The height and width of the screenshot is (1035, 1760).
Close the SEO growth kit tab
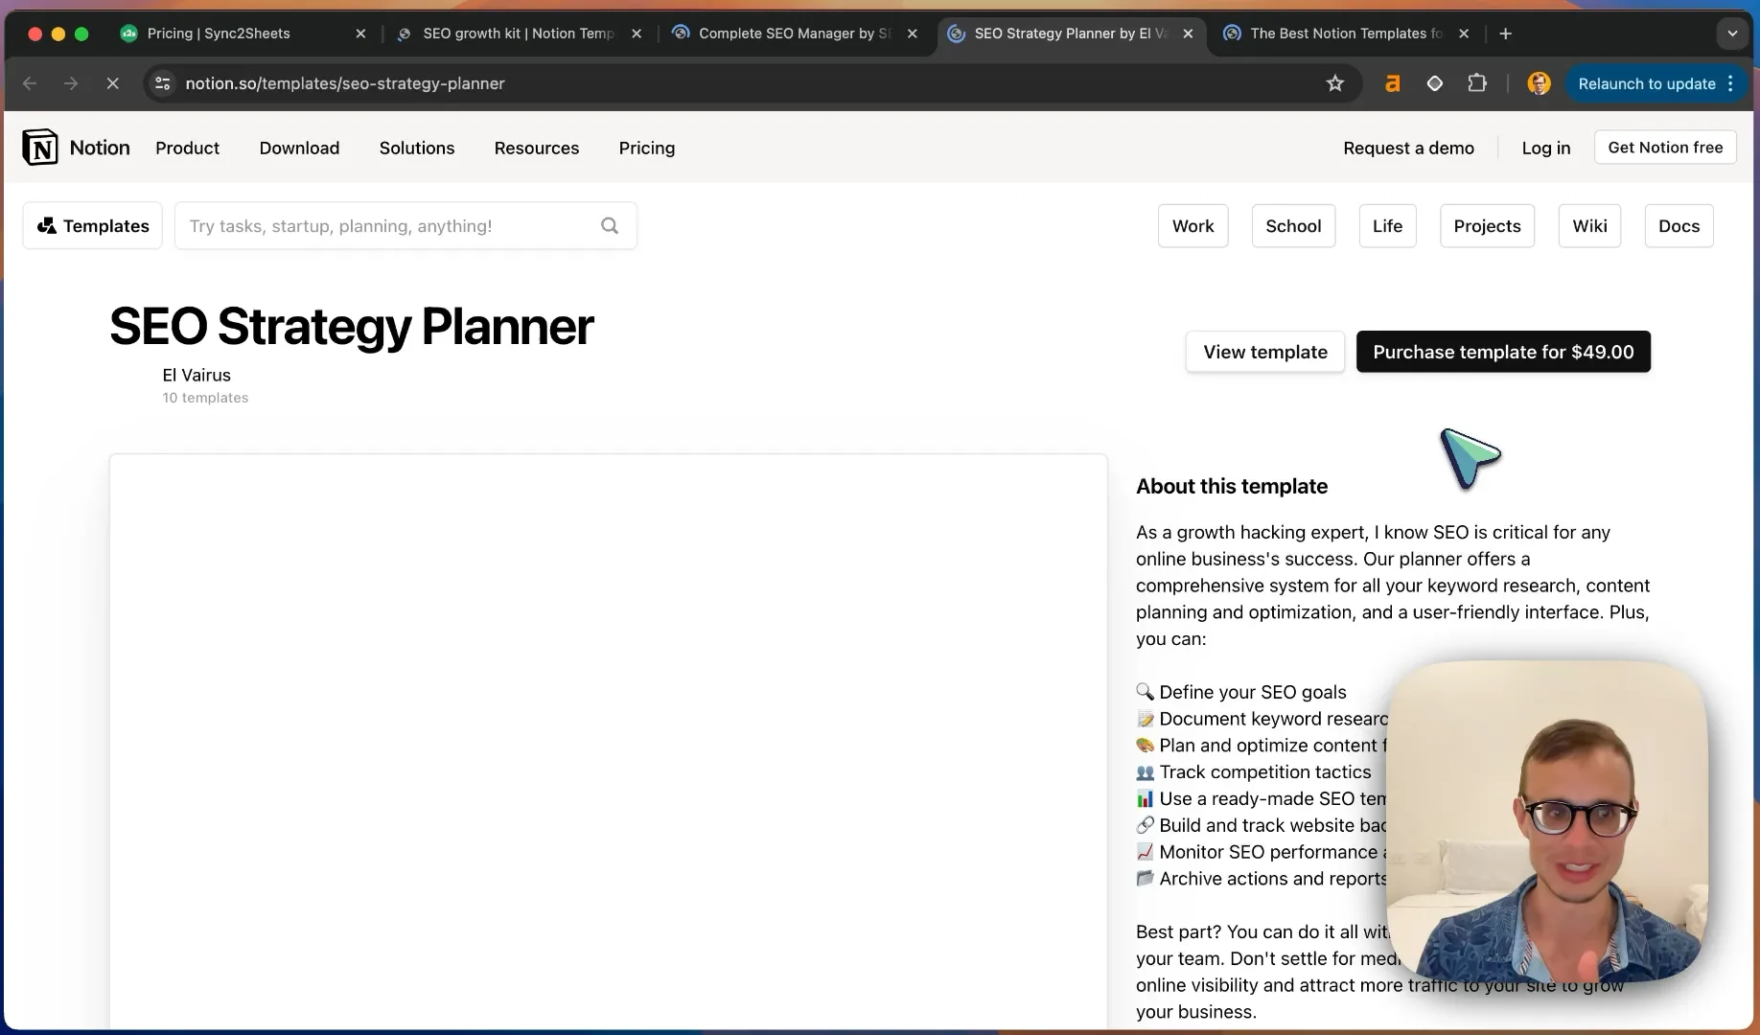[637, 34]
